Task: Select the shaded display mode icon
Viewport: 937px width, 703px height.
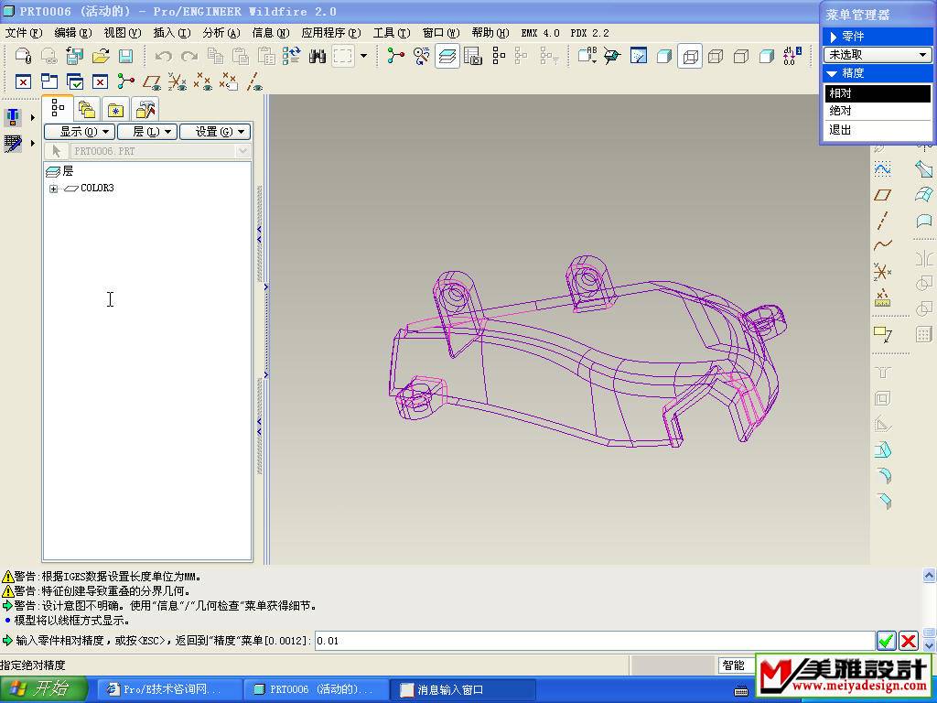Action: (767, 57)
